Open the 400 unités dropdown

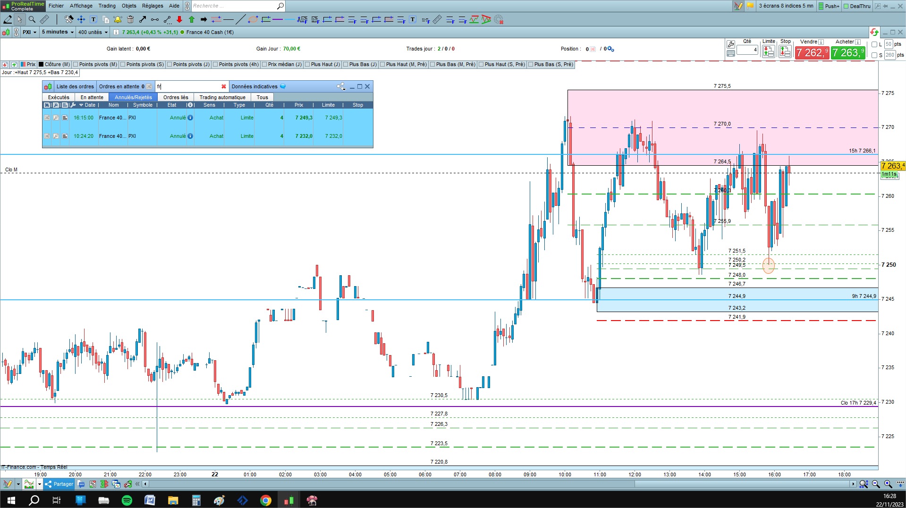[93, 32]
